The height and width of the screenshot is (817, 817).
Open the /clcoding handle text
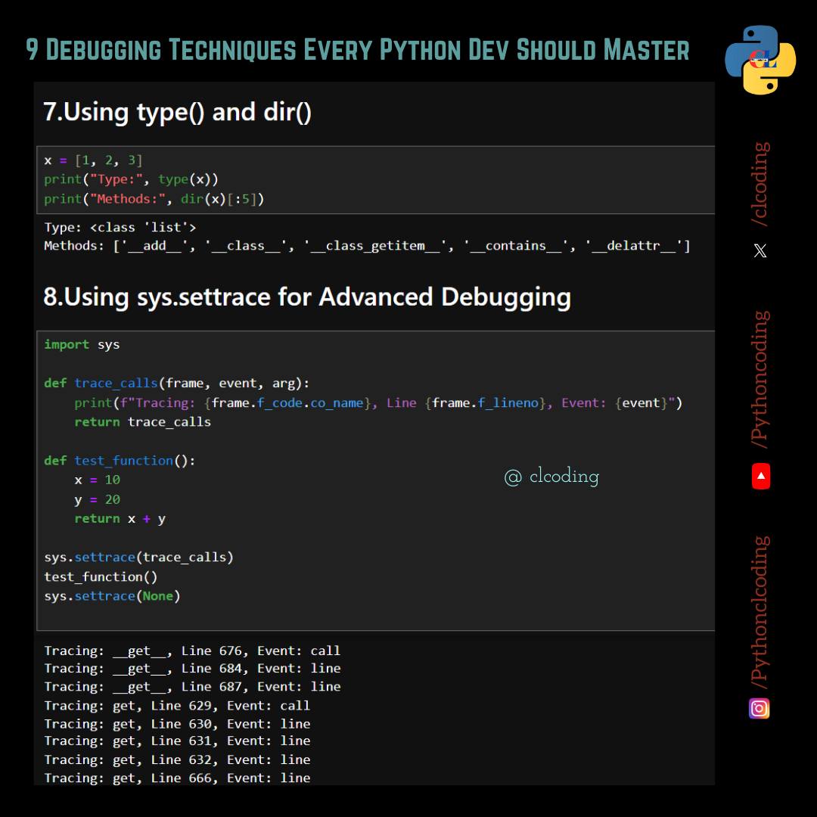pyautogui.click(x=760, y=184)
